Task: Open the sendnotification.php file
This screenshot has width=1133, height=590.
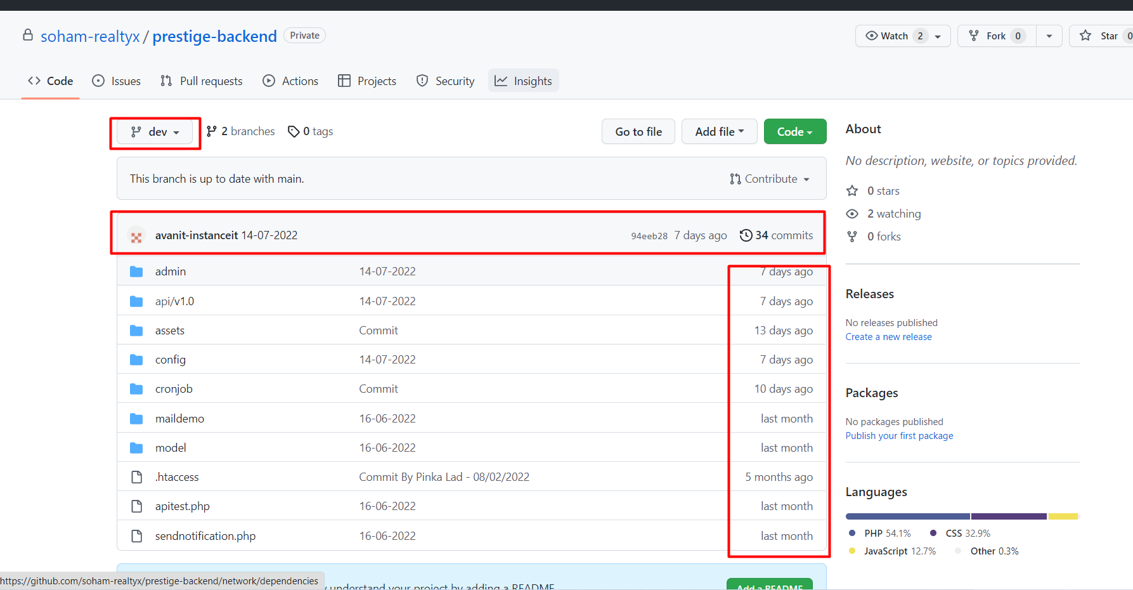Action: coord(205,536)
